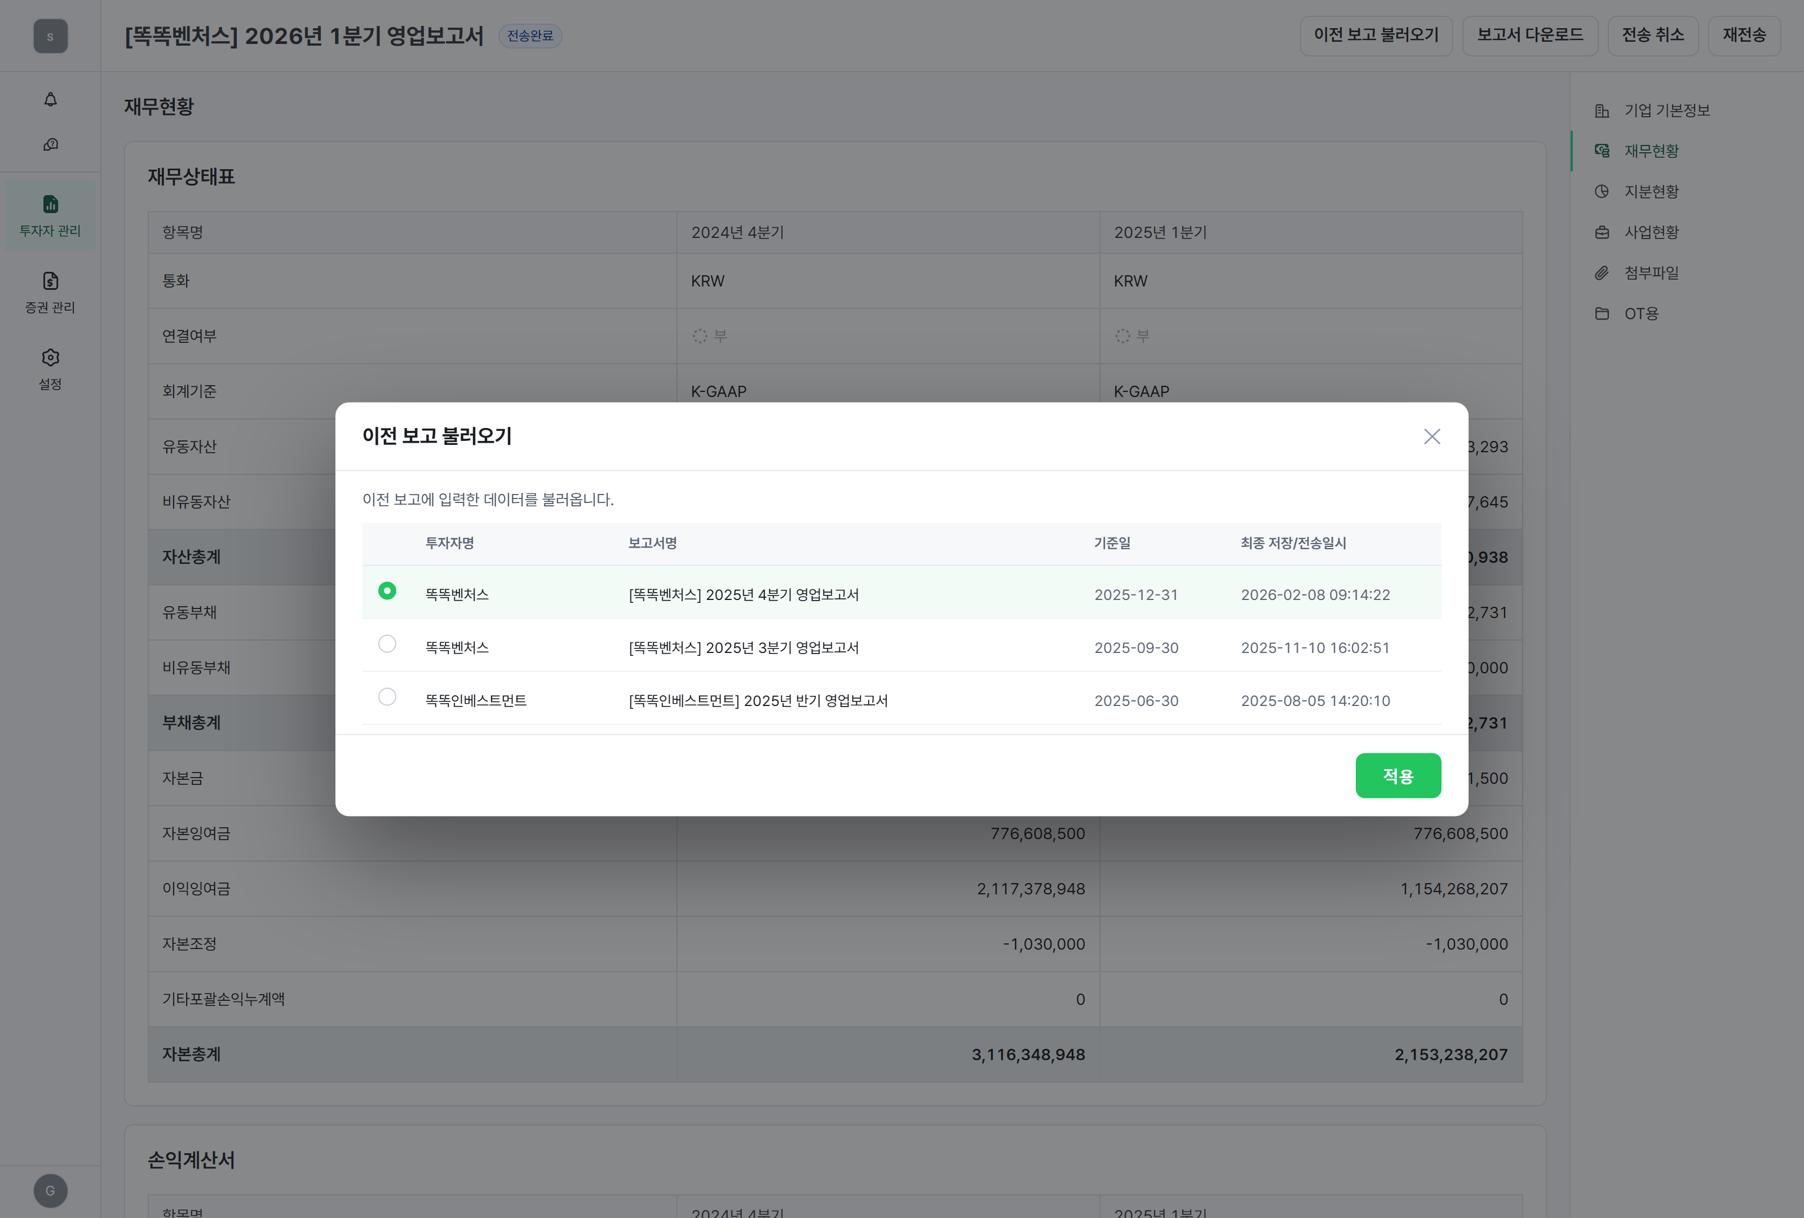Jump to 기업 기본정보 section

tap(1666, 110)
